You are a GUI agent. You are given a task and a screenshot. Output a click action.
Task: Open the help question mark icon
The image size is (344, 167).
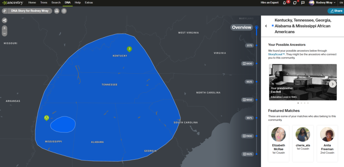click(x=64, y=11)
